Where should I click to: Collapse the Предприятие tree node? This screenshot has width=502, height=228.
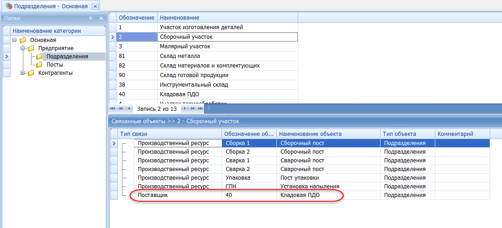23,48
